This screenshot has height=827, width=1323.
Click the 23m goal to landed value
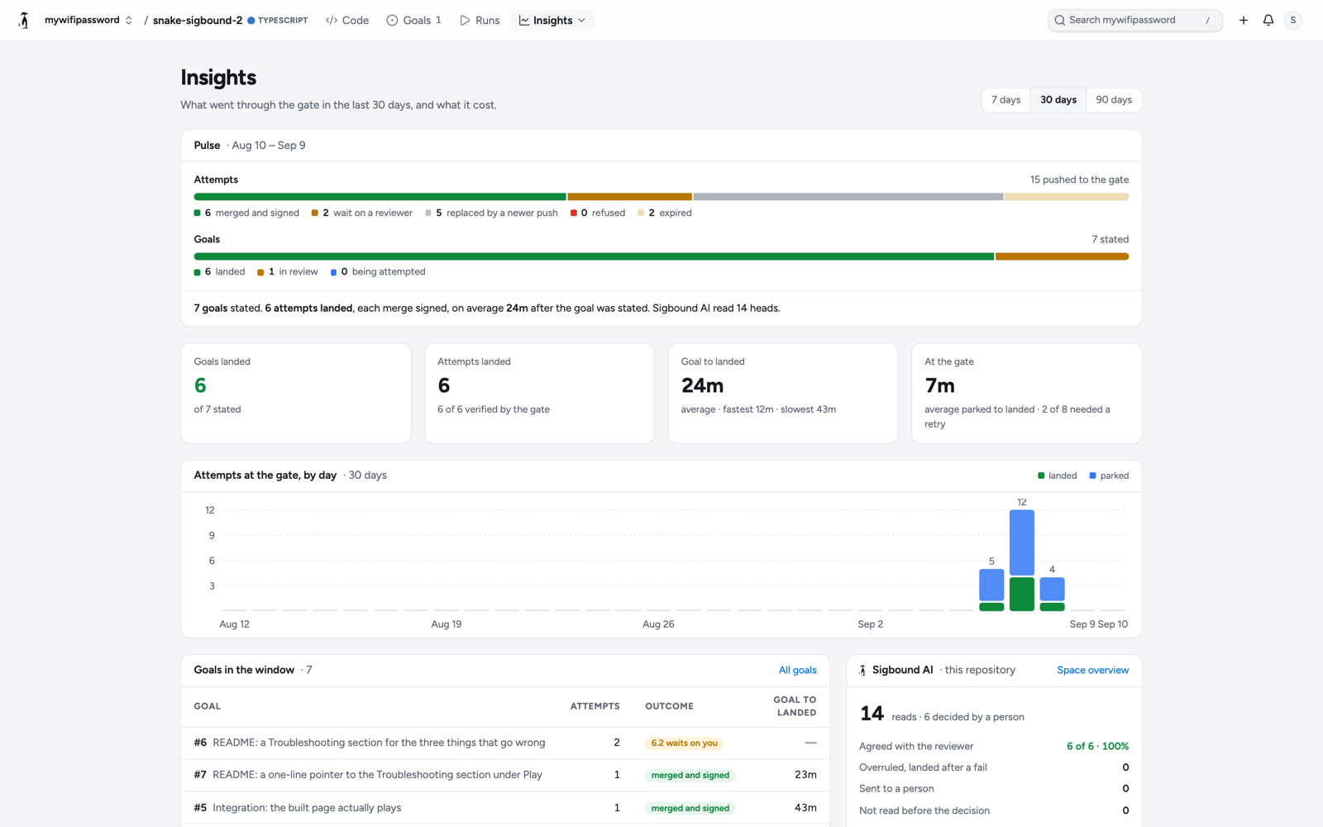805,775
